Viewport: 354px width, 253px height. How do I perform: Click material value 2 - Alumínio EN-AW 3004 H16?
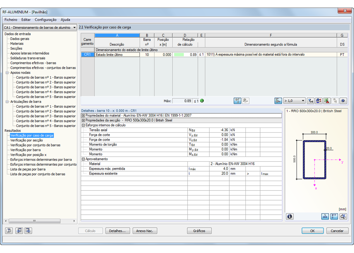coord(233,164)
